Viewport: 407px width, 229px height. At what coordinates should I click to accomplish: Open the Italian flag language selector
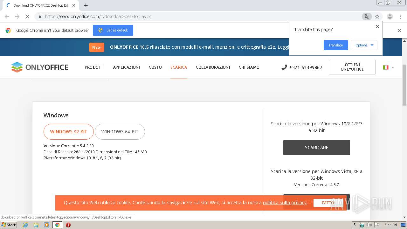click(x=388, y=67)
